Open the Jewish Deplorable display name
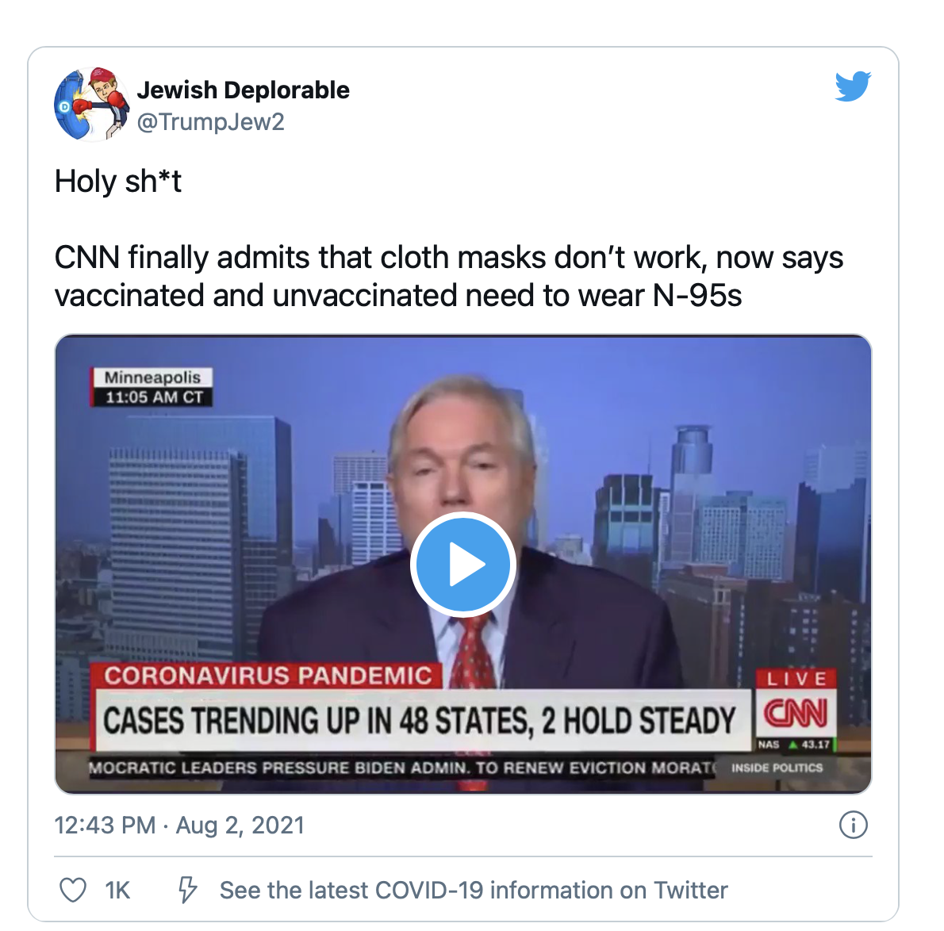Screen dimensions: 944x931 pyautogui.click(x=244, y=90)
